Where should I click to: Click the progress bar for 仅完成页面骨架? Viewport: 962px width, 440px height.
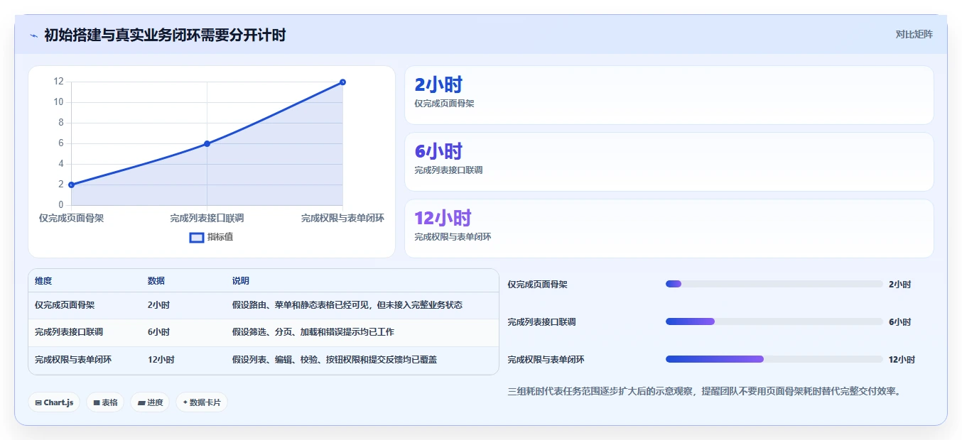click(774, 284)
